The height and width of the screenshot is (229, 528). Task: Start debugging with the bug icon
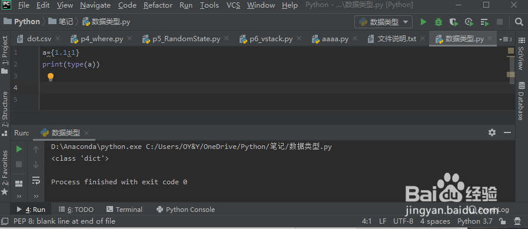pyautogui.click(x=438, y=22)
